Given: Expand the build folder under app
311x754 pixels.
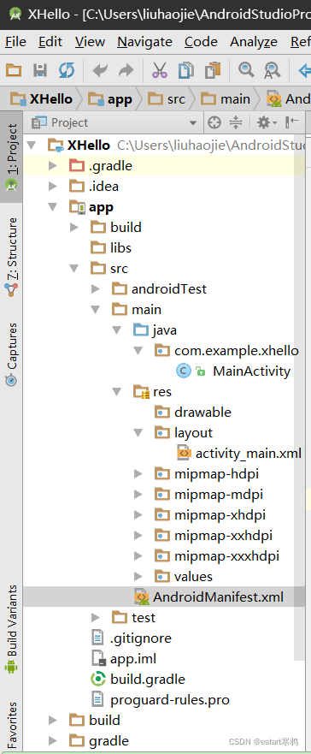Looking at the screenshot, I should pos(74,227).
